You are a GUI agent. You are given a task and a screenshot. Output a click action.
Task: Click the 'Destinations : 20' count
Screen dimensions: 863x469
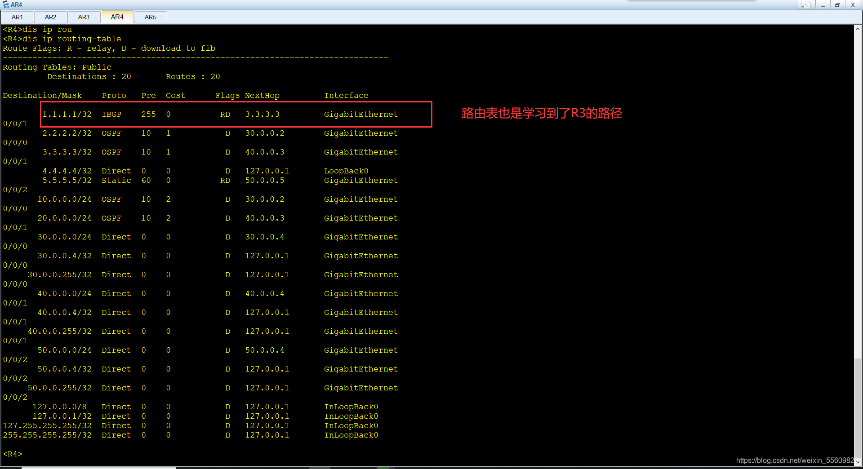(89, 77)
